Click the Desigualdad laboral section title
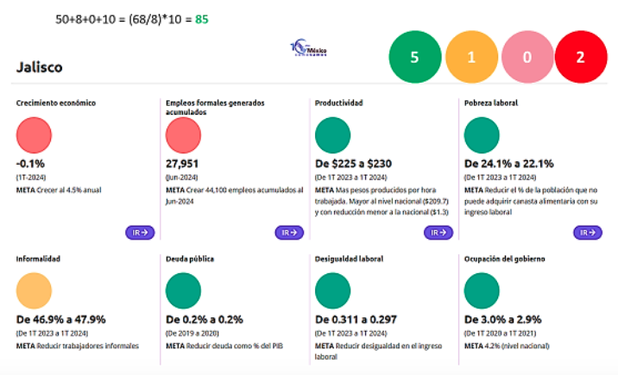The image size is (618, 375). (349, 258)
